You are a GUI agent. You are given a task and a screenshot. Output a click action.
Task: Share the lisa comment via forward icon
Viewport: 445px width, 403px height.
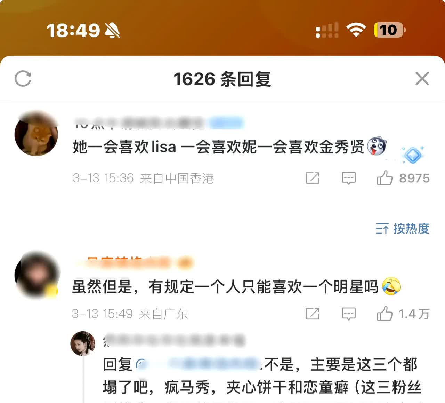[x=312, y=178]
